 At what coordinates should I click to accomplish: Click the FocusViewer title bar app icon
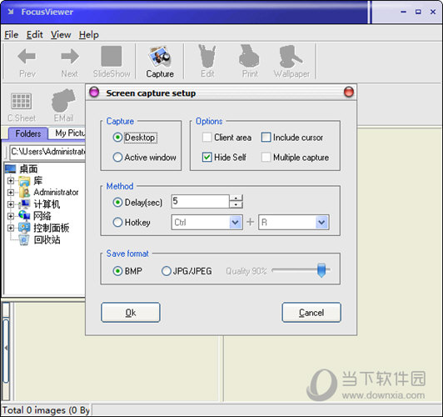point(11,12)
